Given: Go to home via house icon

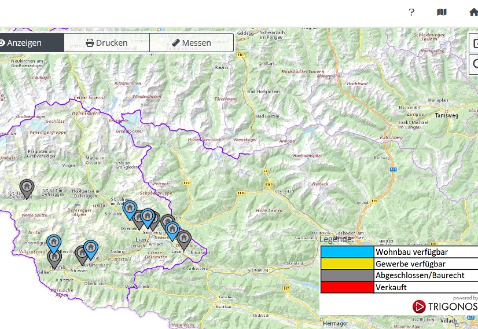Looking at the screenshot, I should [473, 12].
